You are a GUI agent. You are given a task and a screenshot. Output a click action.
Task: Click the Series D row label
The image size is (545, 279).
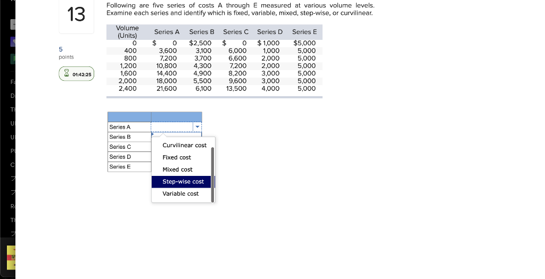click(120, 157)
